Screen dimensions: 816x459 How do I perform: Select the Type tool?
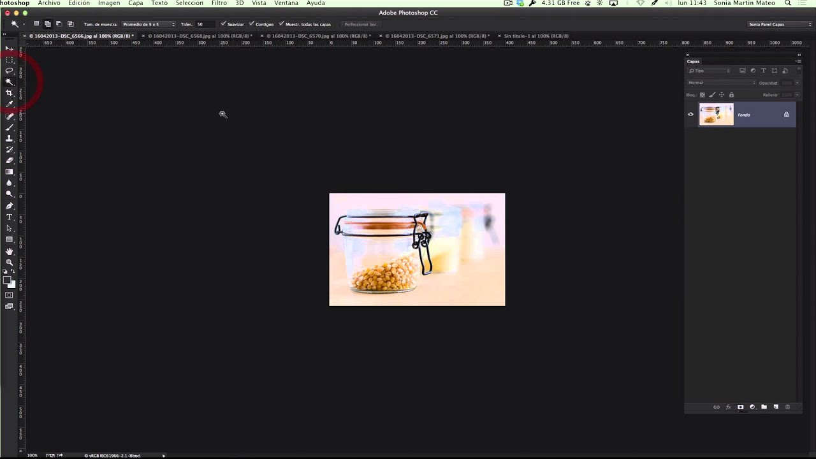coord(9,217)
